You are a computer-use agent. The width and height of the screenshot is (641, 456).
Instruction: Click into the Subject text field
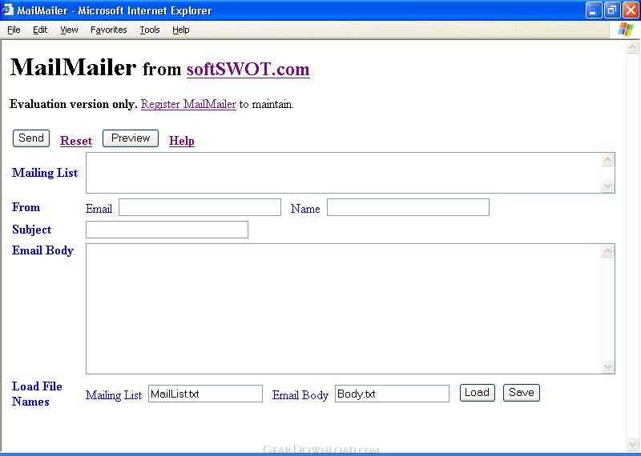click(167, 230)
